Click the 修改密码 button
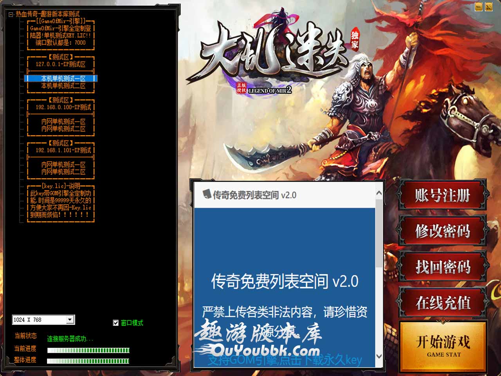The image size is (501, 376). pos(443,231)
